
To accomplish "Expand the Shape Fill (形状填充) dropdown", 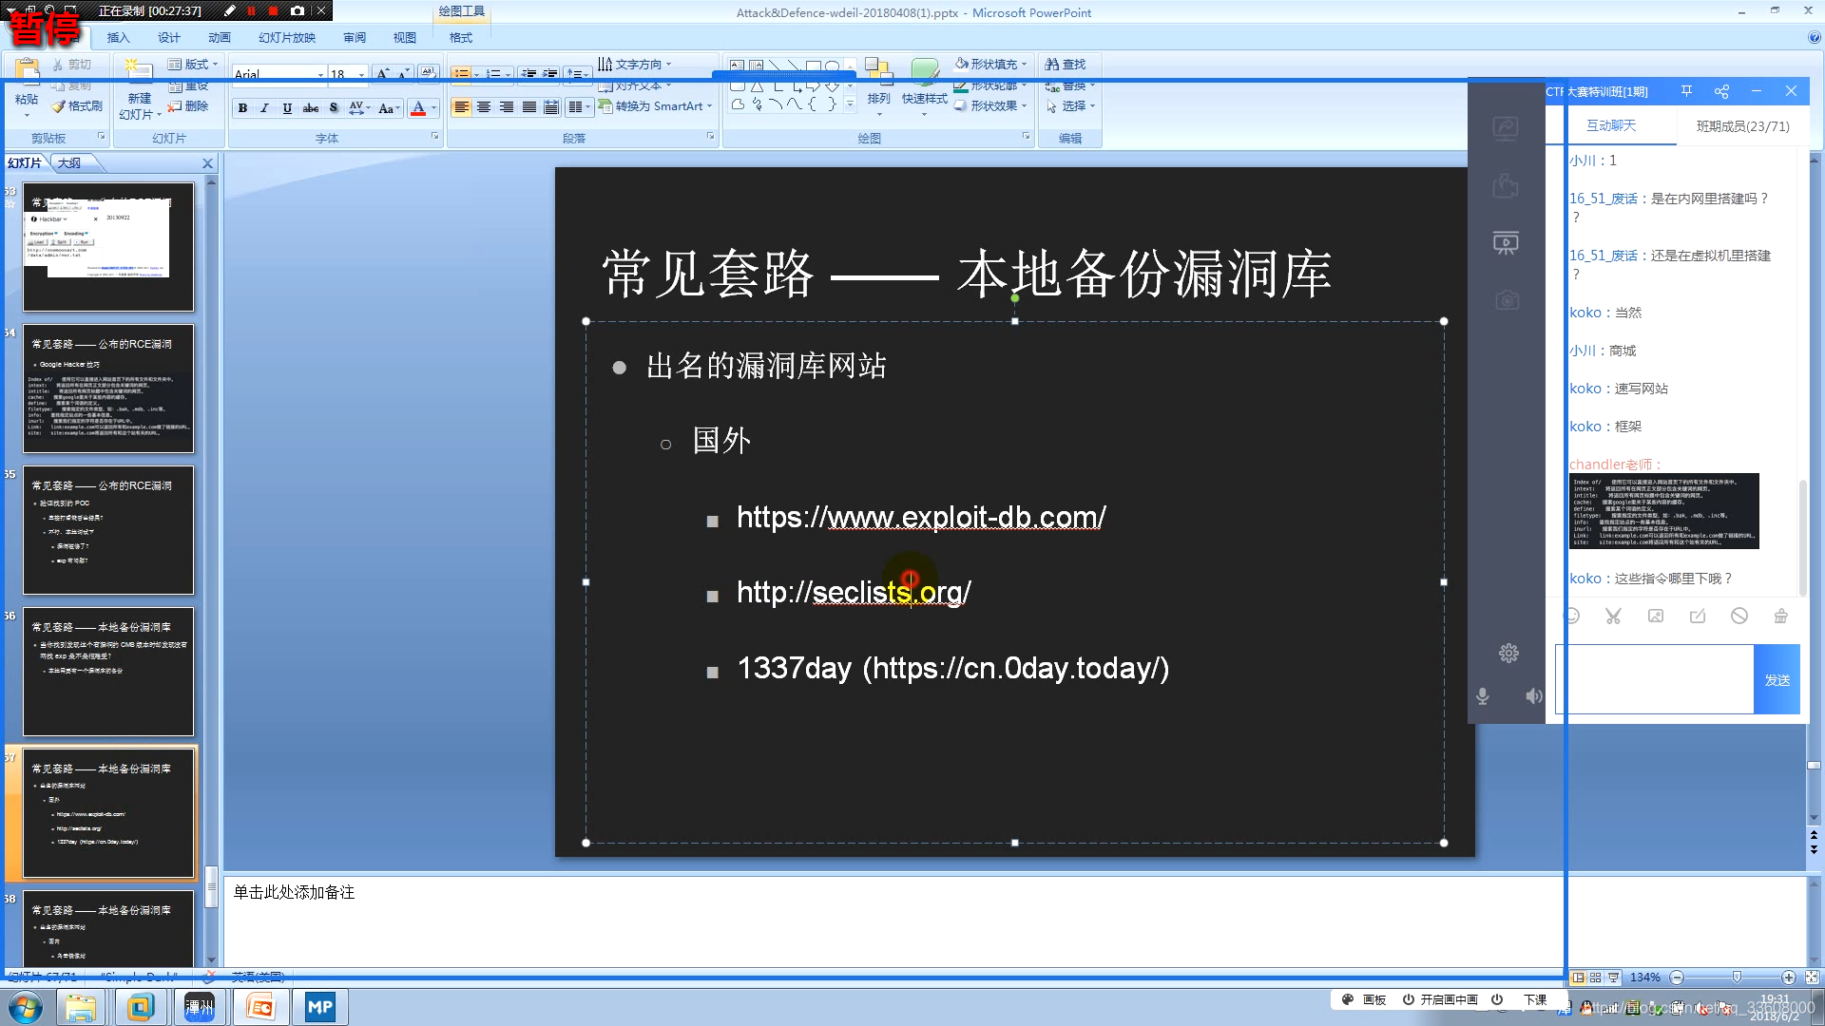I will [x=1024, y=65].
